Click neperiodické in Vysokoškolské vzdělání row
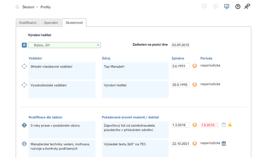 210,84
